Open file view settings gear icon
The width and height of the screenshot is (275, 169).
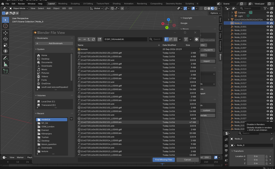tap(196, 39)
